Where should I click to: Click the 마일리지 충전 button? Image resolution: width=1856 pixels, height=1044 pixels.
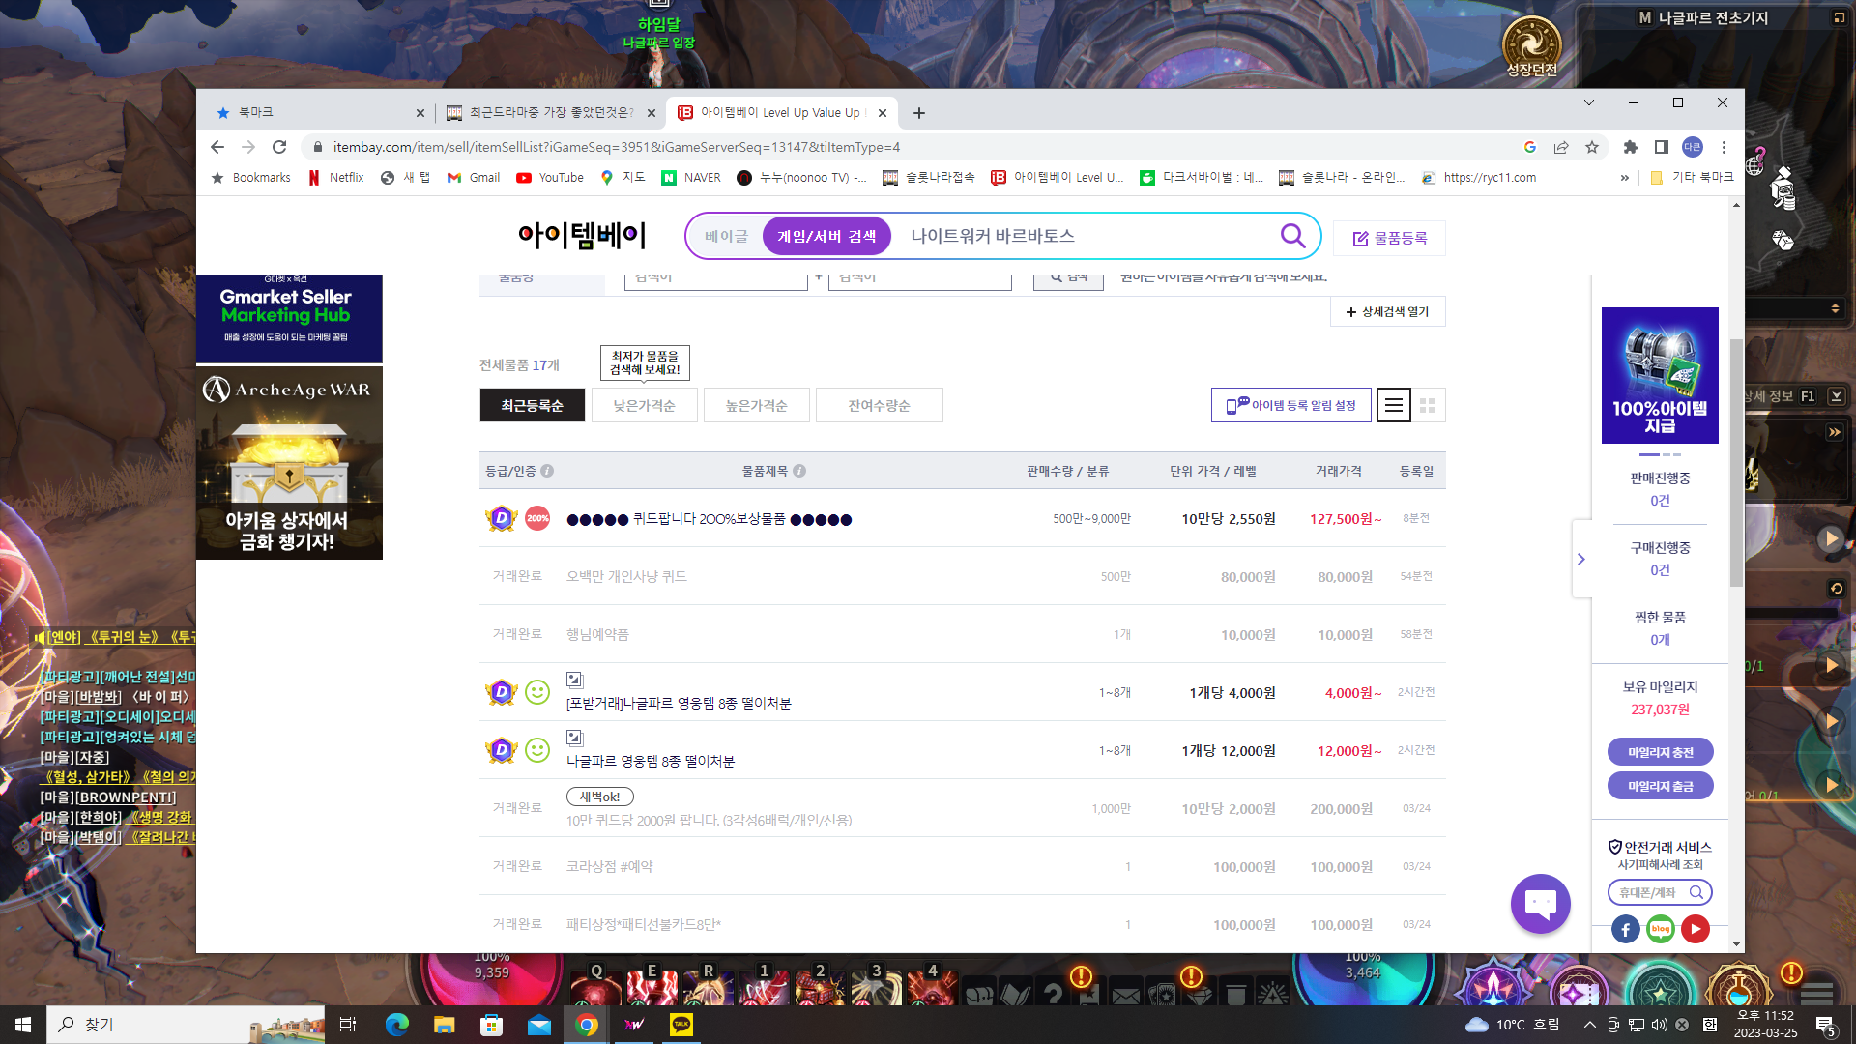[x=1661, y=752]
